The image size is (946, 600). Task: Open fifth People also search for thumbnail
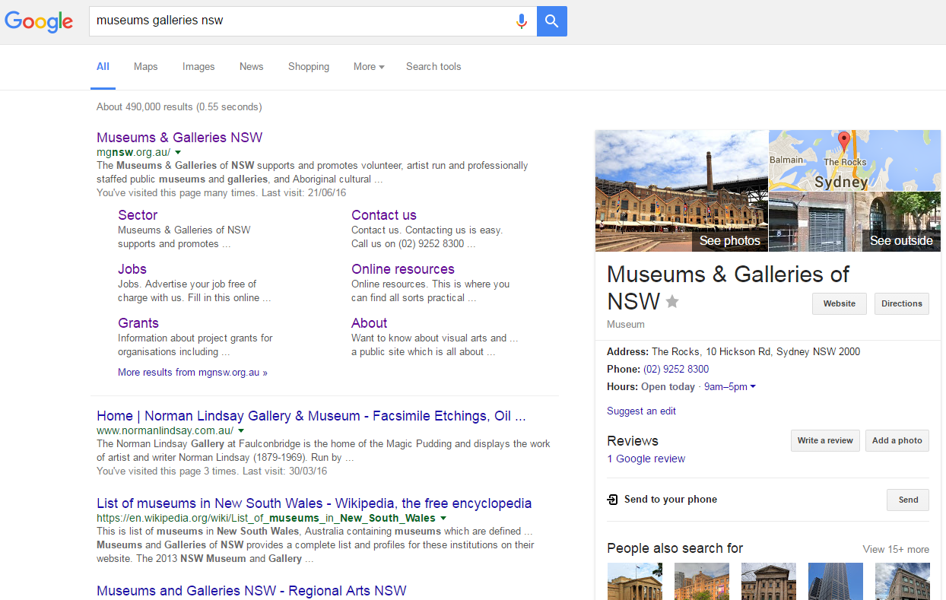902,581
